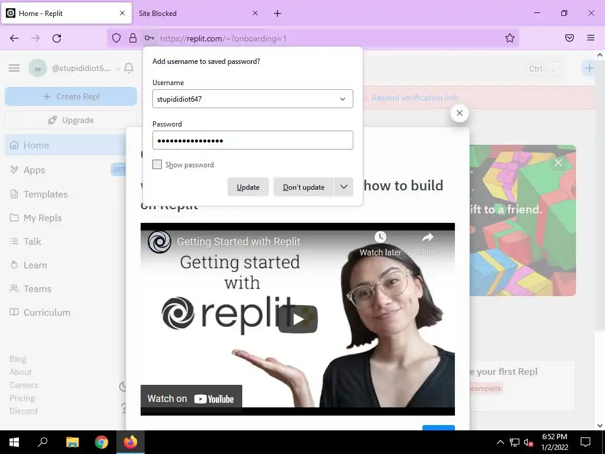Reload the Replit page
605x454 pixels.
[x=57, y=38]
